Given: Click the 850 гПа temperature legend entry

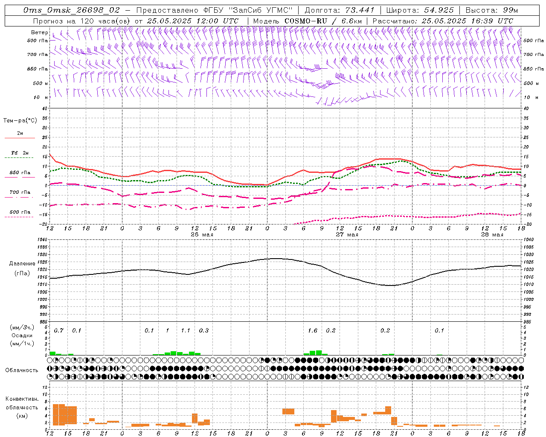Looking at the screenshot, I should click(20, 175).
